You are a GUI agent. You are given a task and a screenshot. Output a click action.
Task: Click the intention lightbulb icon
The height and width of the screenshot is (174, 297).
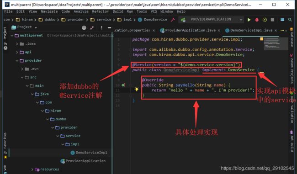click(136, 89)
